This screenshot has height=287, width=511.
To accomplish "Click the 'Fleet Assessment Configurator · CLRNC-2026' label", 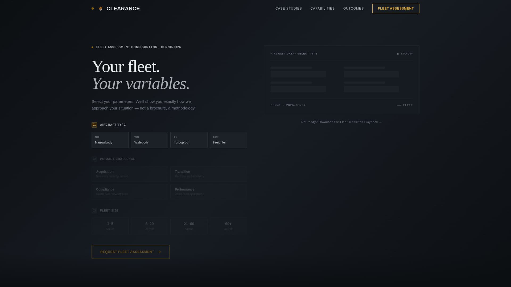I will point(138,47).
